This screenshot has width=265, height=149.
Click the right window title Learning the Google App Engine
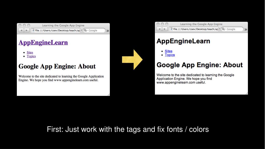pos(201,24)
